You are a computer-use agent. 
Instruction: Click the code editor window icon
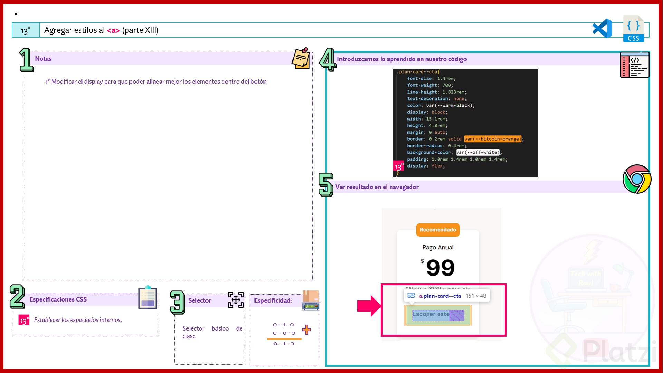coord(635,65)
